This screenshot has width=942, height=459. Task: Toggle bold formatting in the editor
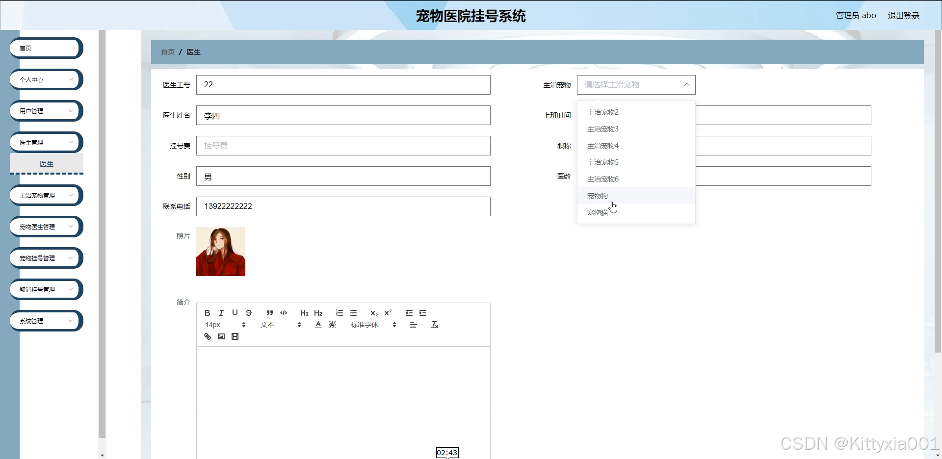[x=208, y=313]
